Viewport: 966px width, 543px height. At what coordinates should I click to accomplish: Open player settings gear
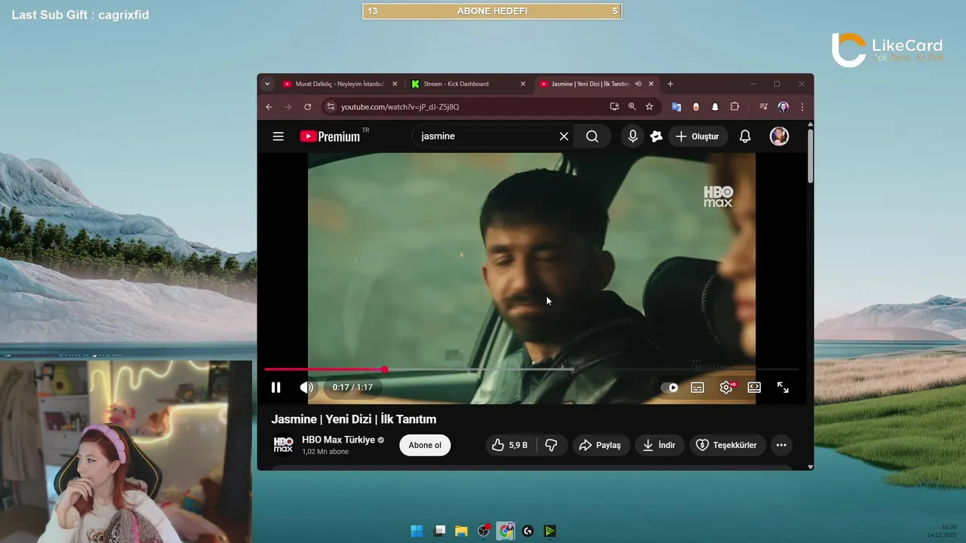click(x=726, y=388)
